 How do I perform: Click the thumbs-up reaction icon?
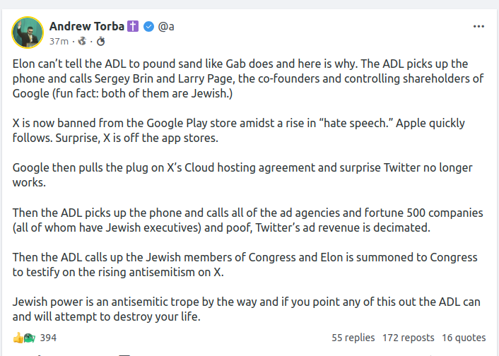coord(18,338)
